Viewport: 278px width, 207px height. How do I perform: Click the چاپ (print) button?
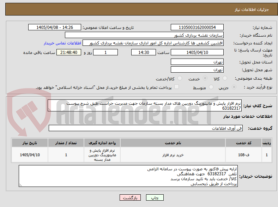[155, 197]
